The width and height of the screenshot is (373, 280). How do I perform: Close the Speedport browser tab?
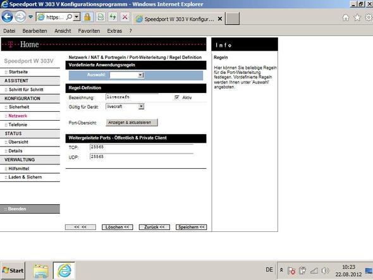coord(220,18)
